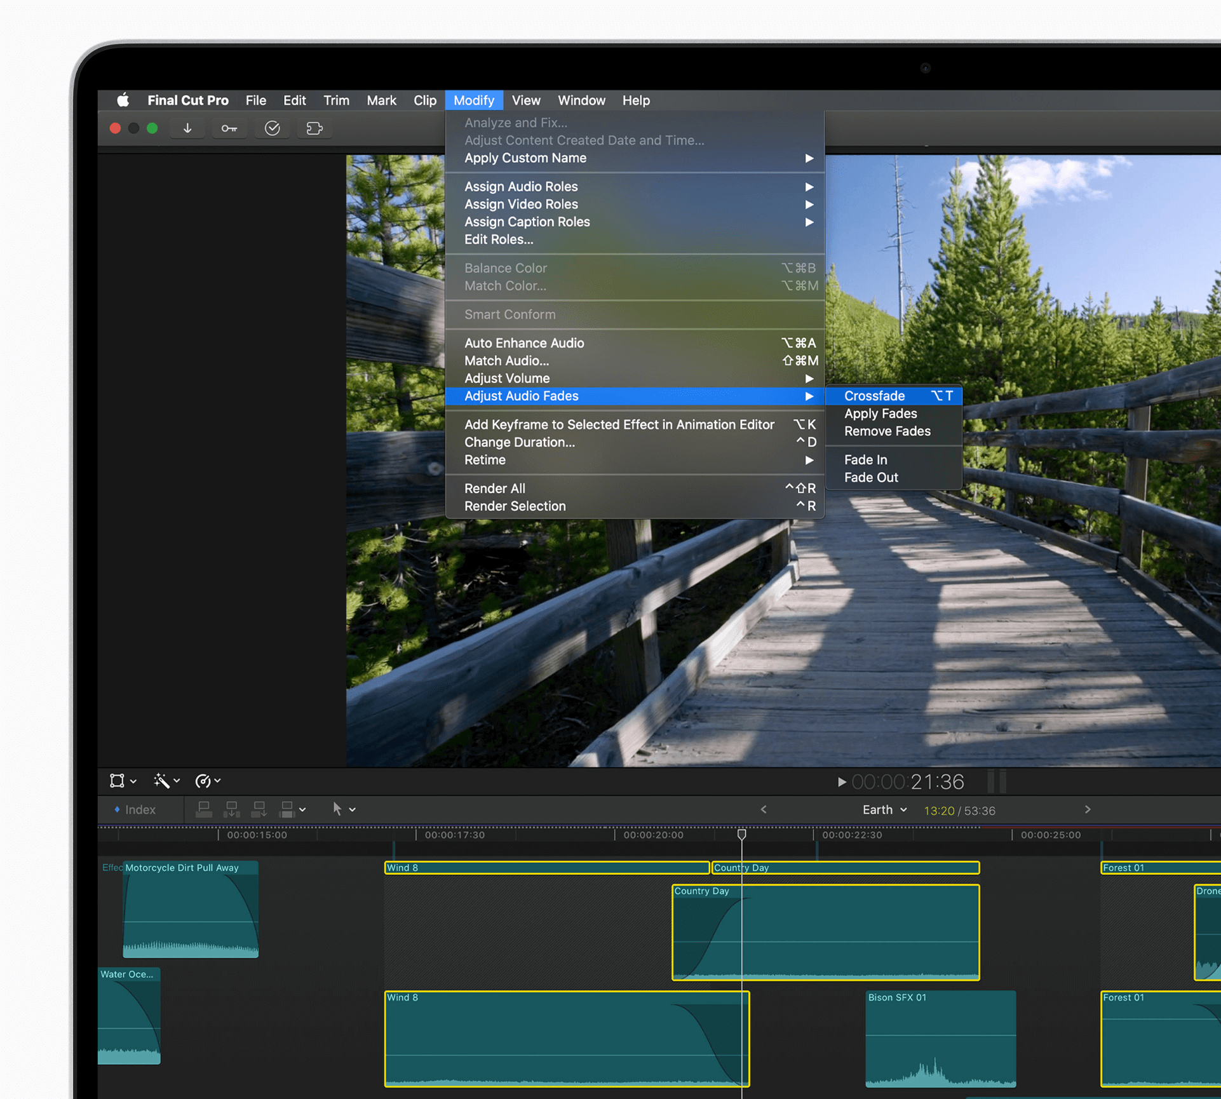Select Fade Out from submenu
The height and width of the screenshot is (1099, 1221).
point(871,478)
